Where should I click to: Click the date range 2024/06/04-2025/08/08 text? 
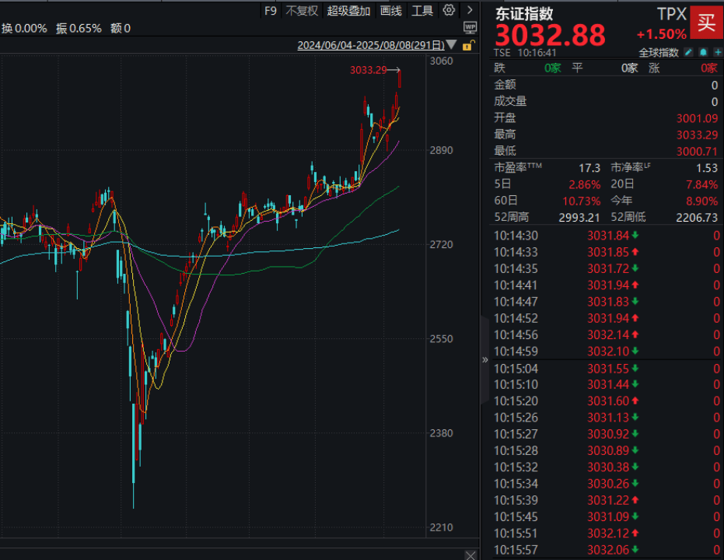point(371,45)
